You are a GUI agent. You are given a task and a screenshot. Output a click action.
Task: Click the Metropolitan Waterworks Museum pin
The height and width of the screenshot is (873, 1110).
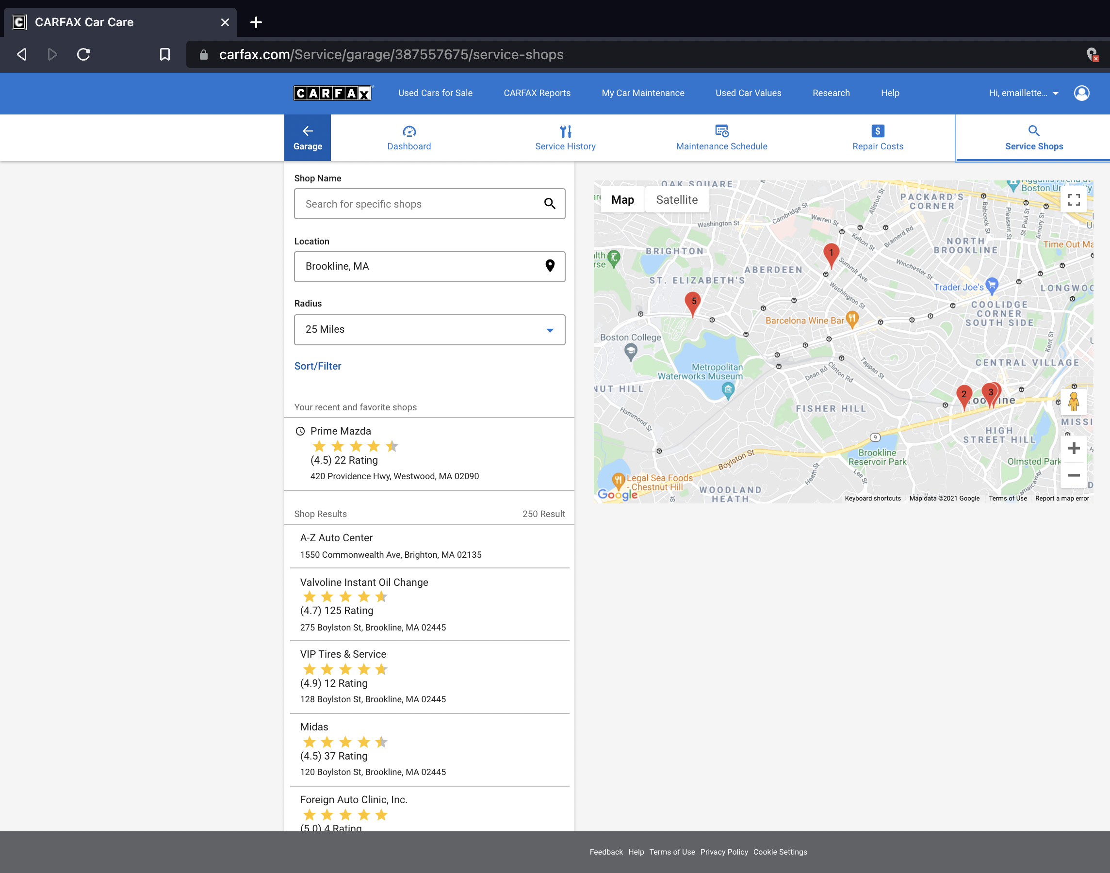tap(728, 391)
